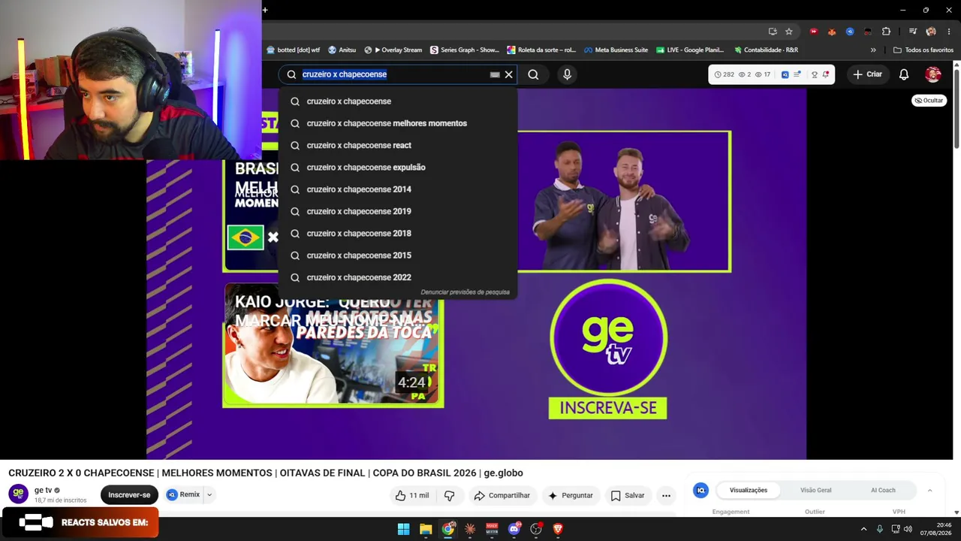Open vidIQ alerts bell with red dot

(x=826, y=74)
